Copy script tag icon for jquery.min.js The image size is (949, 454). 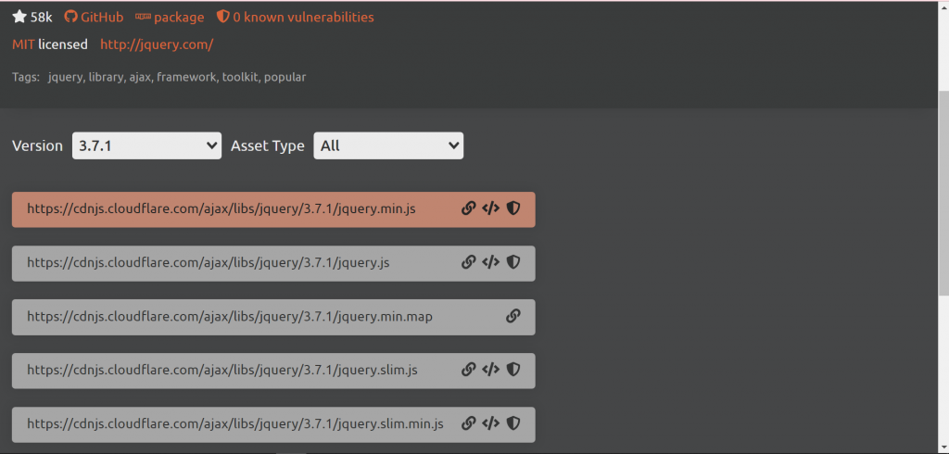490,208
